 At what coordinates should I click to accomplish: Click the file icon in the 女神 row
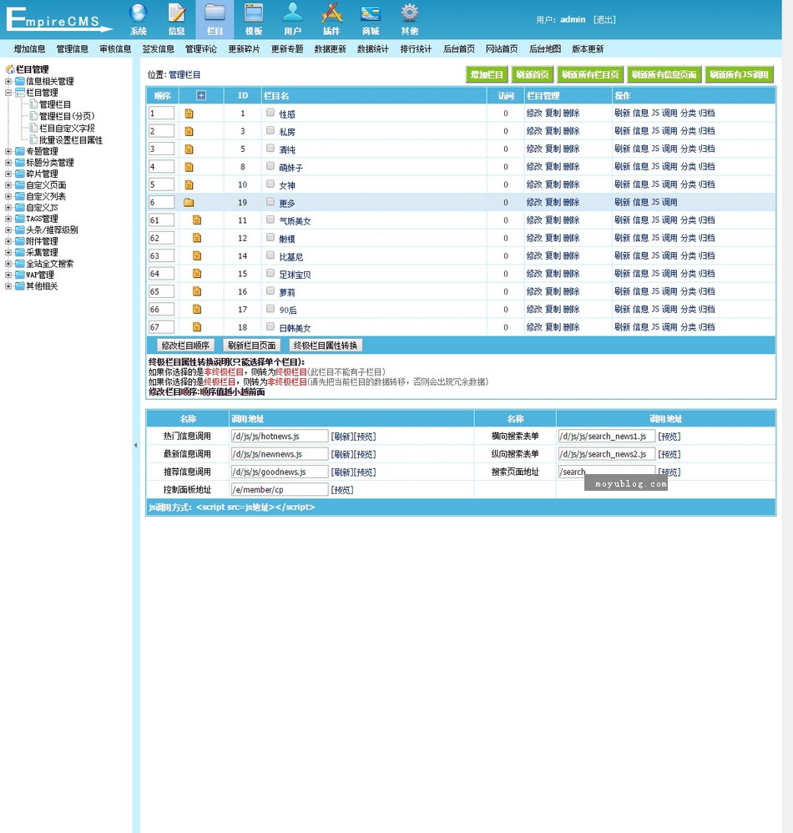(189, 184)
